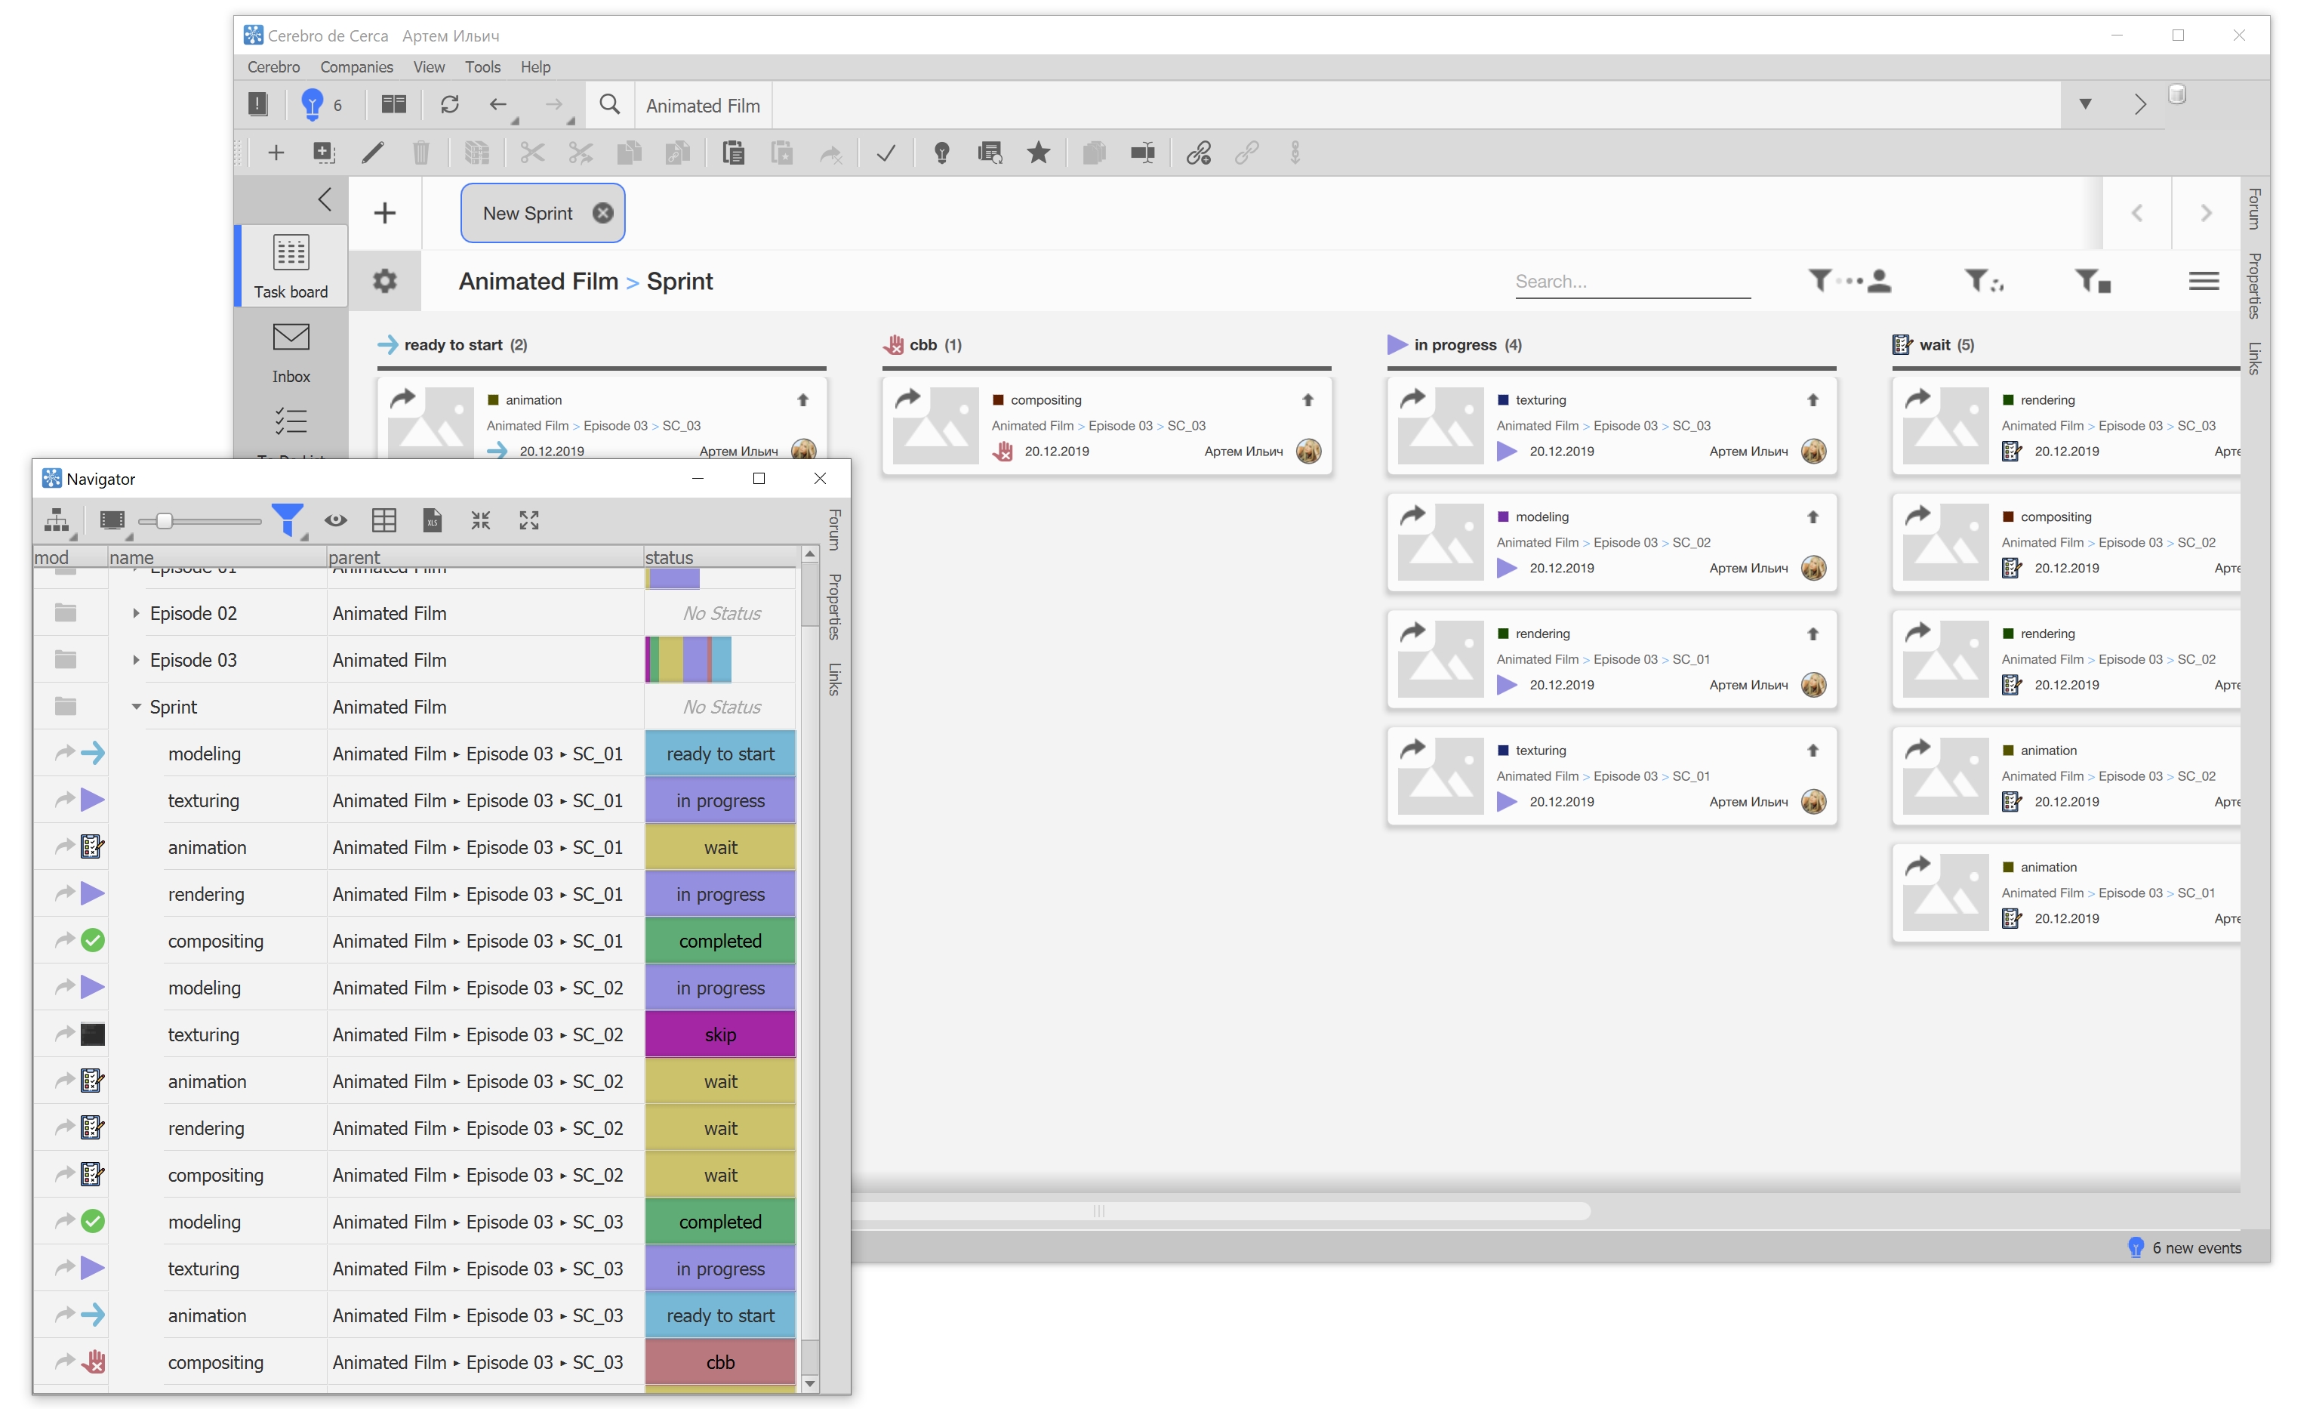Click the checkmark icon in edit toolbar
2310x1409 pixels.
tap(886, 153)
